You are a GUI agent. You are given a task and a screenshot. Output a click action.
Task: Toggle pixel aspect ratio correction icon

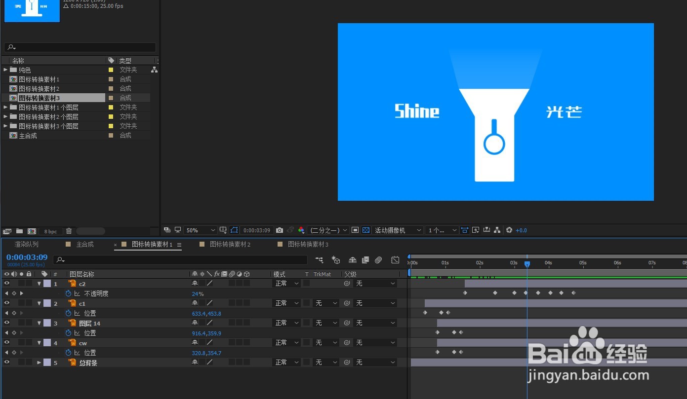click(x=465, y=230)
